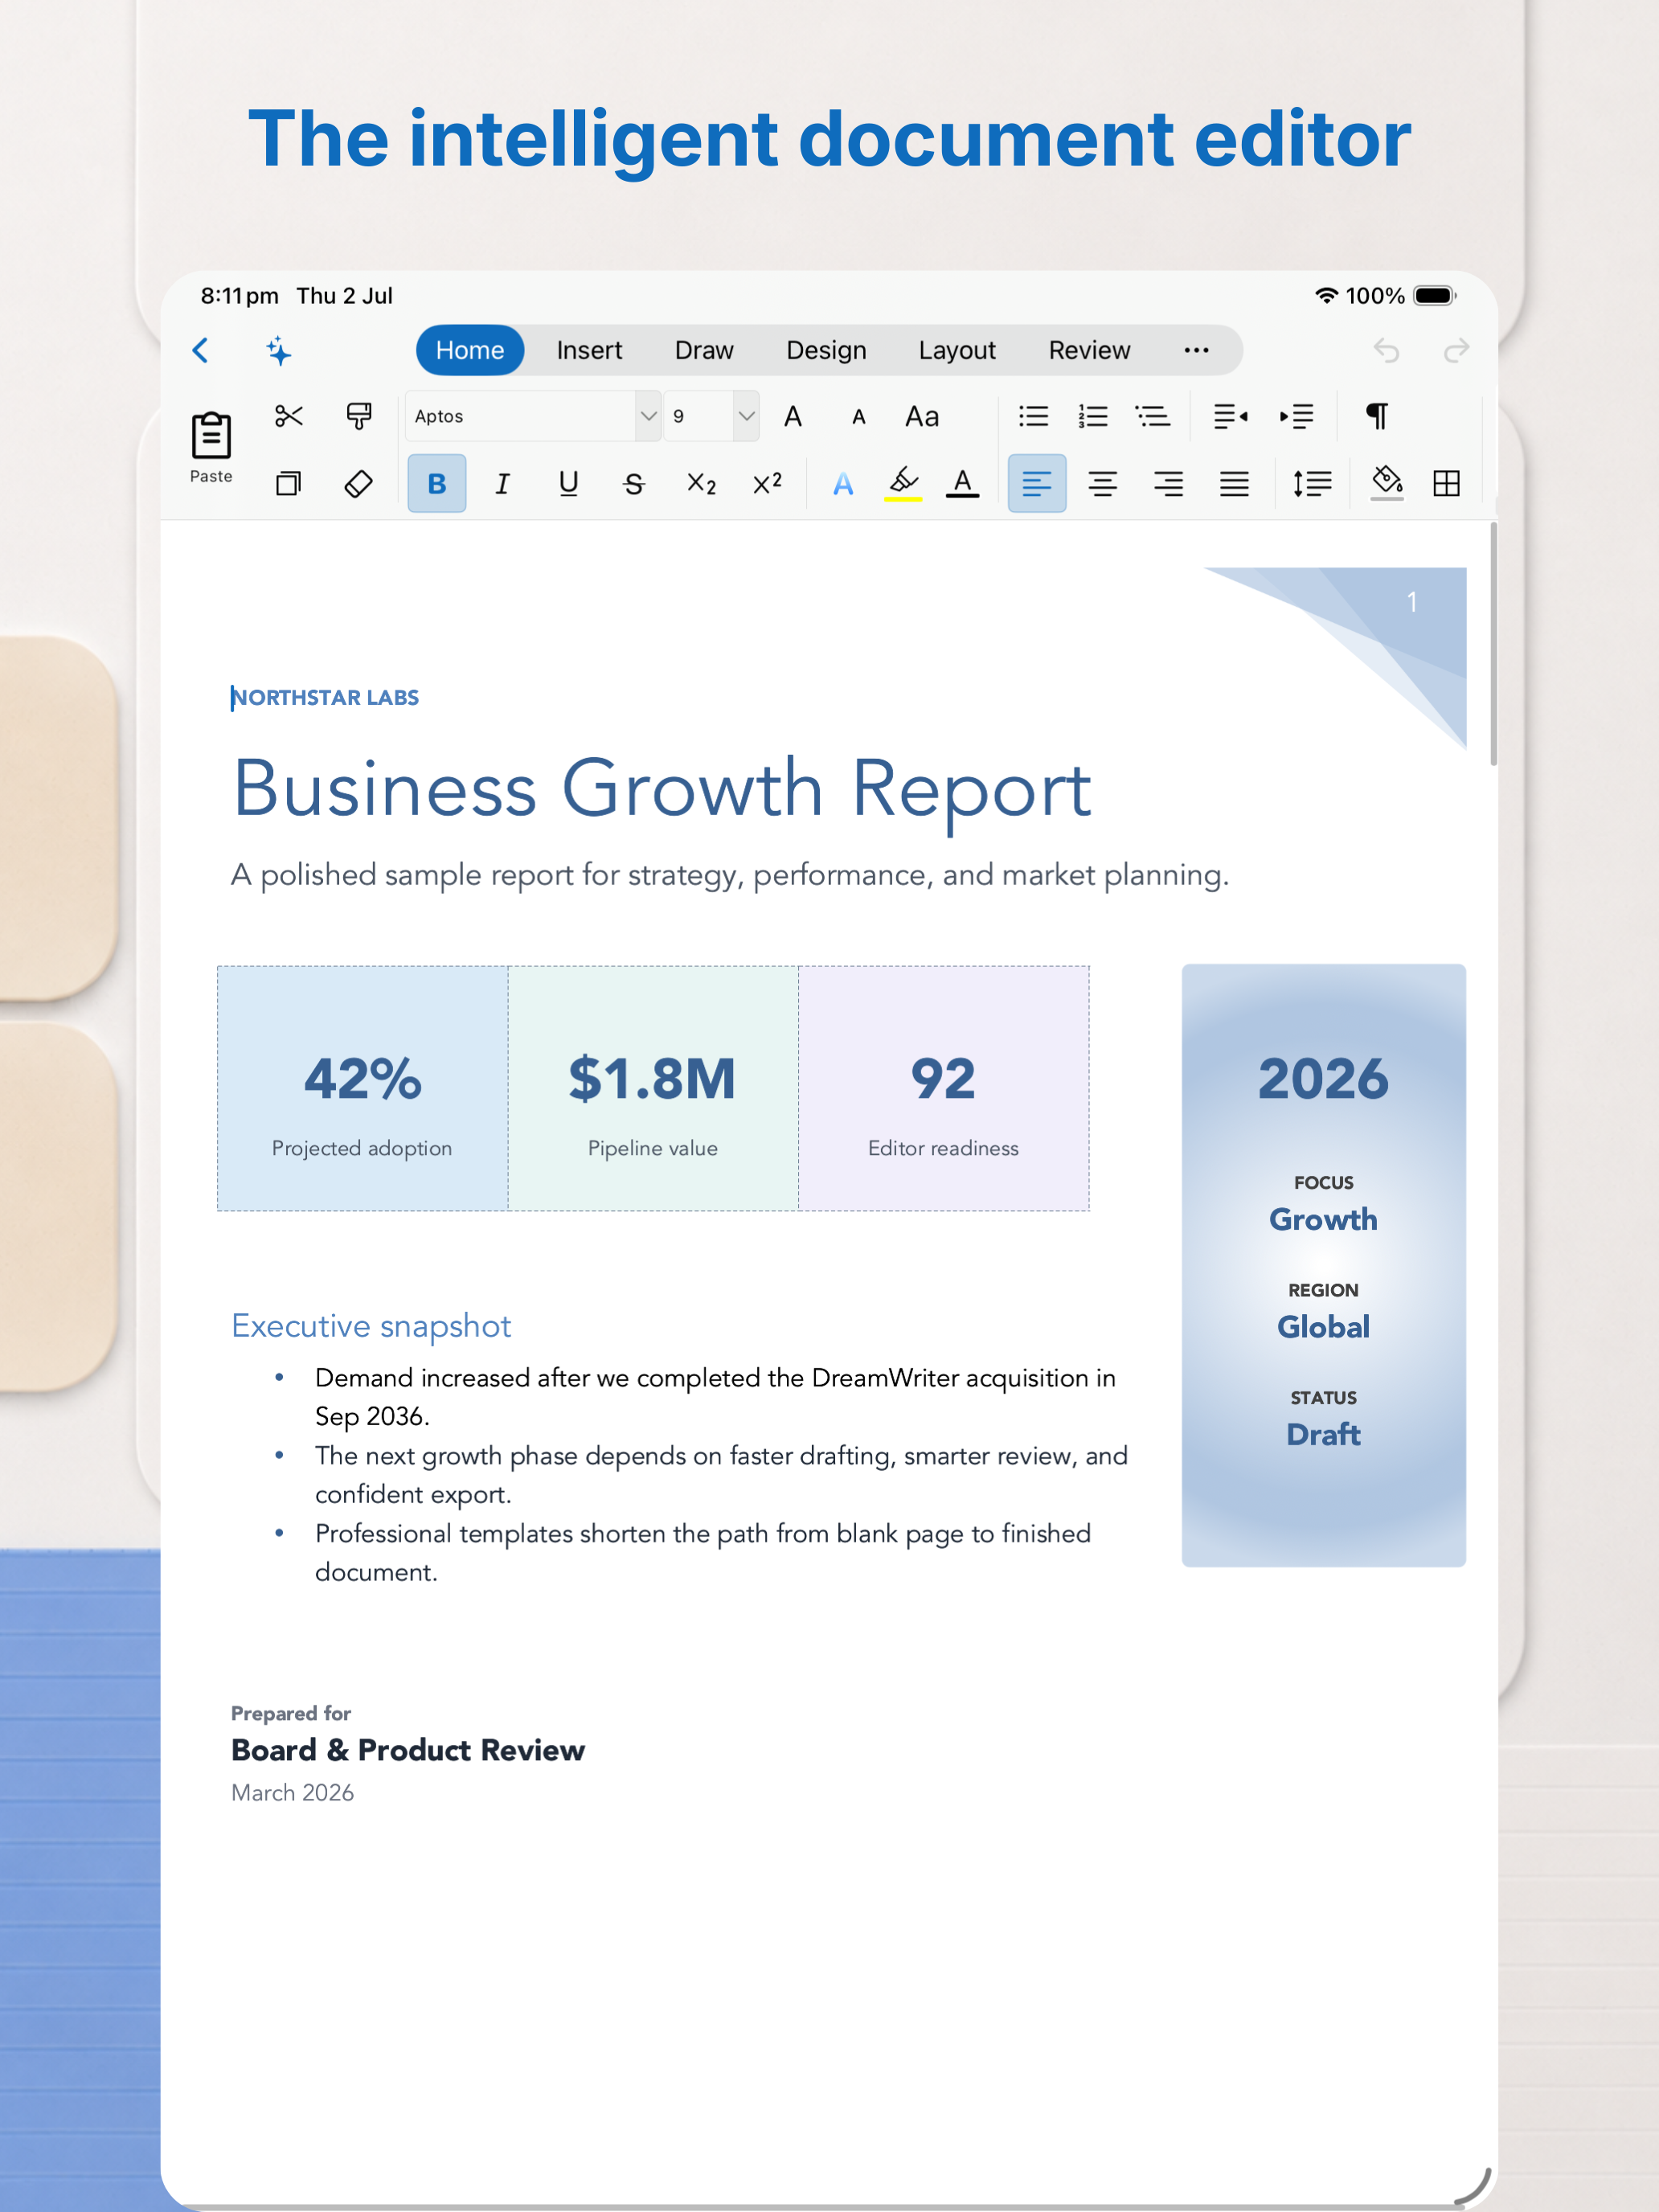
Task: Toggle Strikethrough formatting
Action: click(634, 484)
